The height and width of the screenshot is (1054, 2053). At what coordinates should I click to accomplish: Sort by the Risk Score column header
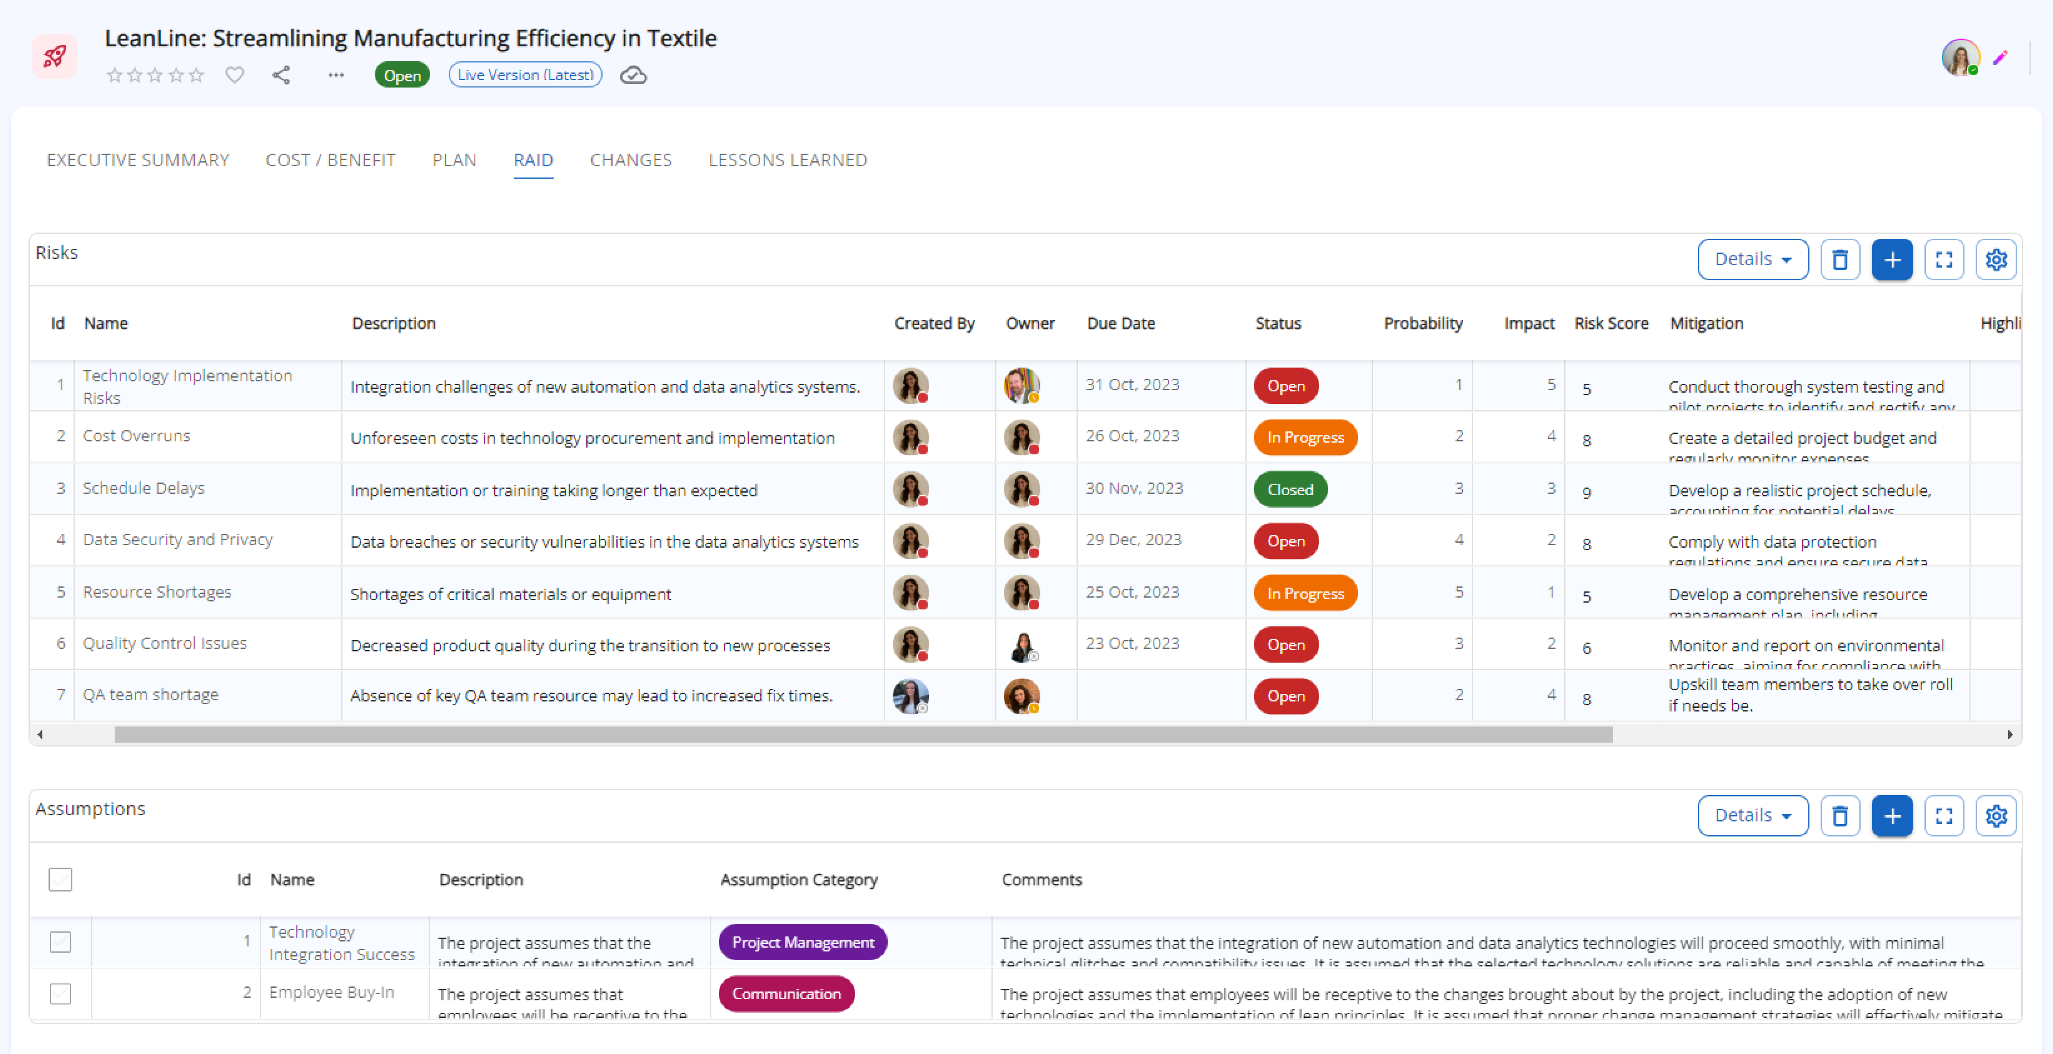tap(1611, 324)
